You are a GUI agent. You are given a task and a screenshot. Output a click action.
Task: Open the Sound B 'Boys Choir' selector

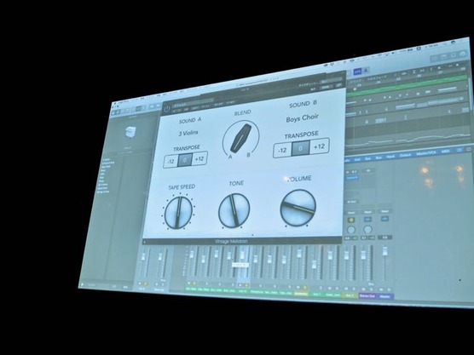[302, 118]
